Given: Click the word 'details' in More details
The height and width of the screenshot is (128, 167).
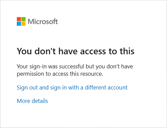Looking at the screenshot, I should 40,101.
